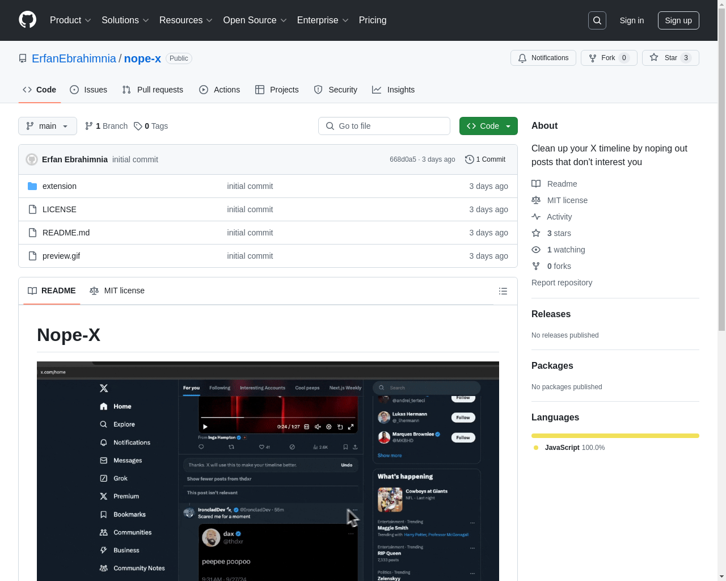Click the repository icon beside owner name

point(23,58)
